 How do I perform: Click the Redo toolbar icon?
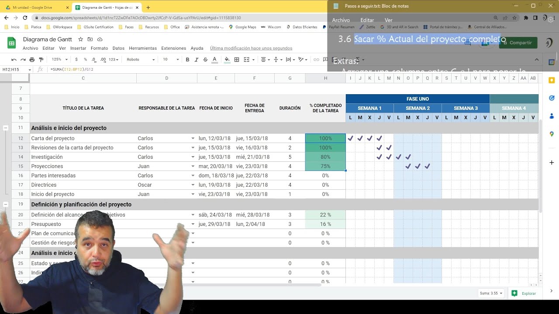[23, 60]
